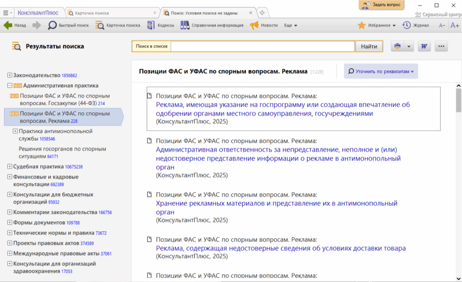Click the Задать вопрос button
The width and height of the screenshot is (462, 282).
point(382,5)
